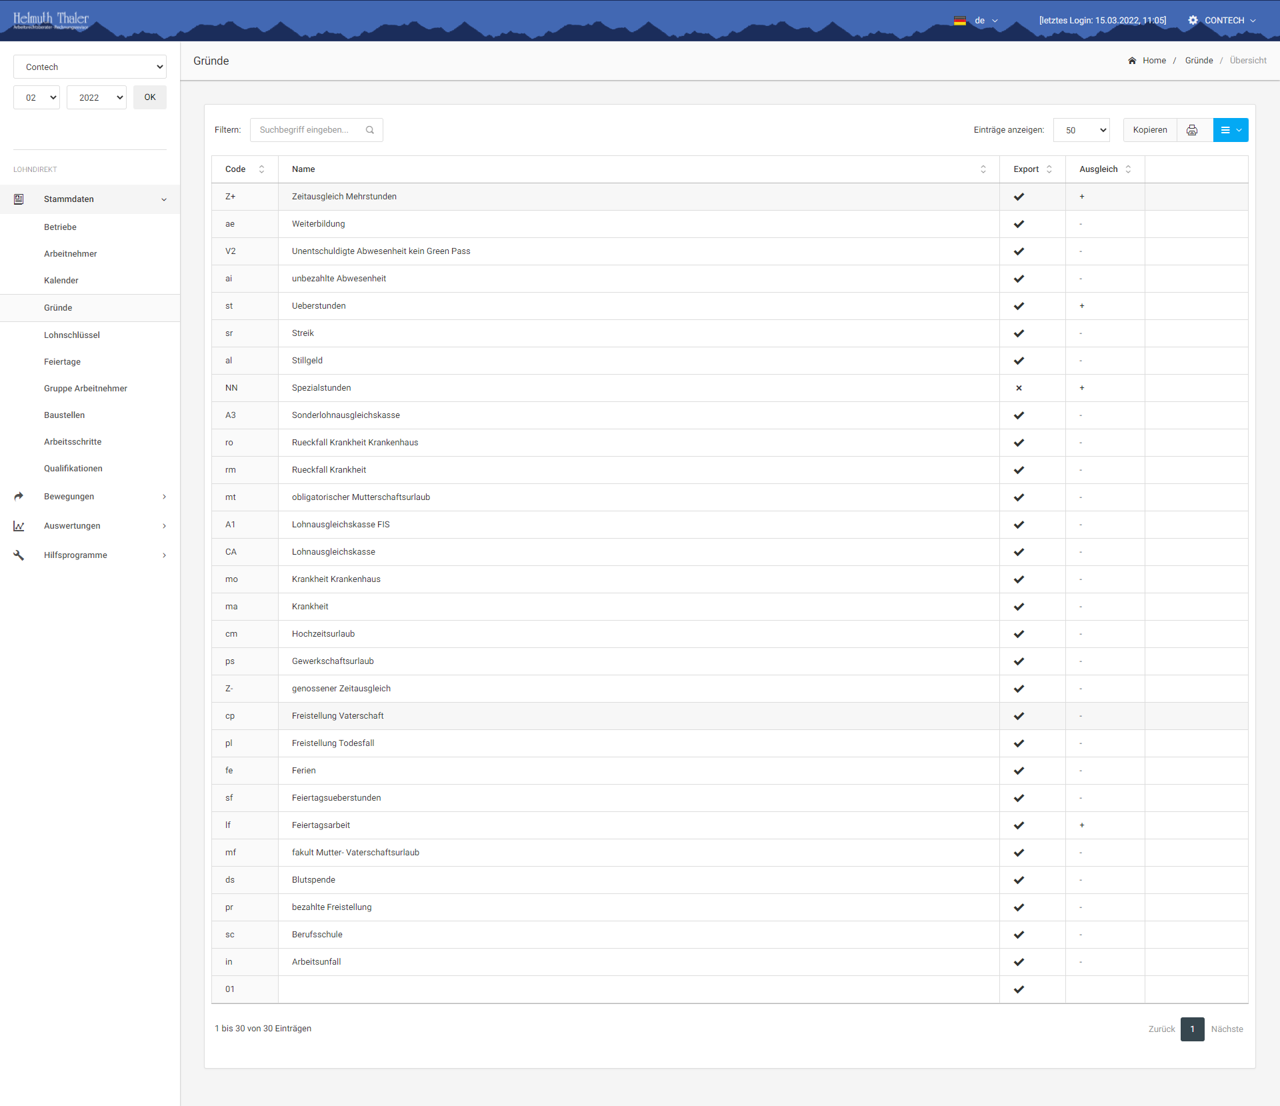Click the Home house icon in the breadcrumb
Image resolution: width=1280 pixels, height=1106 pixels.
click(1132, 61)
